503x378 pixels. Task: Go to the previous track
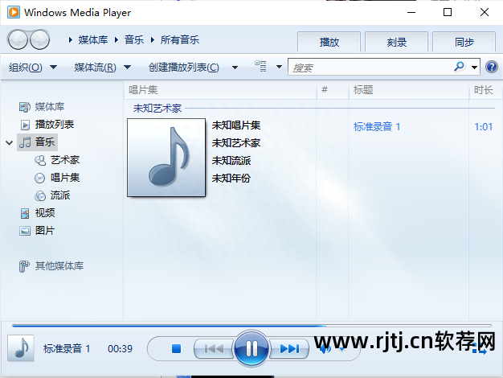[x=214, y=348]
